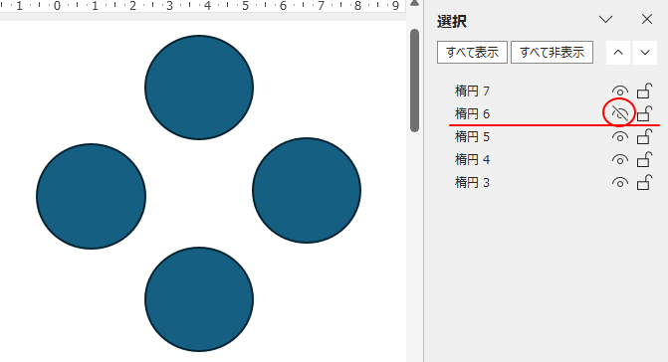Lock 楕円 5 with its padlock icon
The width and height of the screenshot is (668, 362).
(x=644, y=136)
